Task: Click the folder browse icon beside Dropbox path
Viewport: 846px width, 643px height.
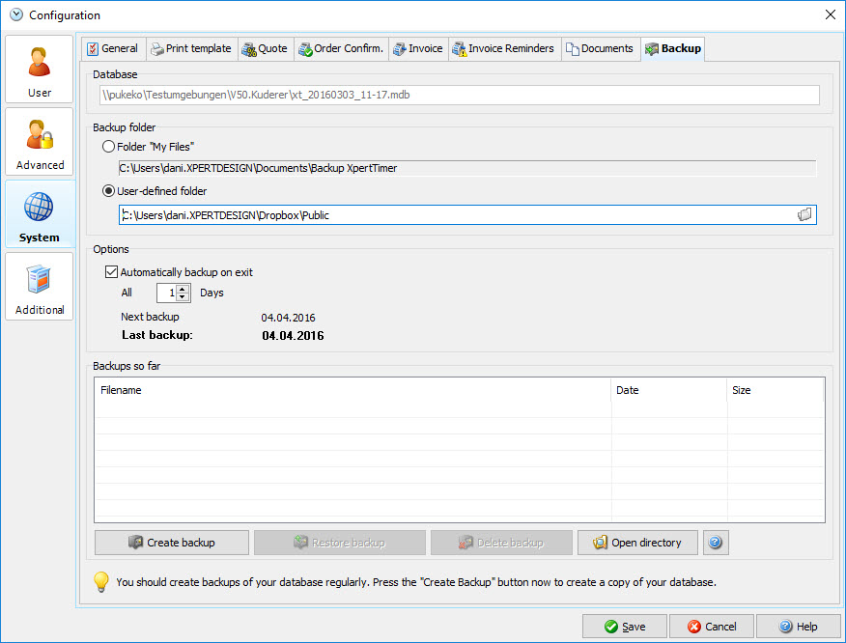Action: coord(804,214)
